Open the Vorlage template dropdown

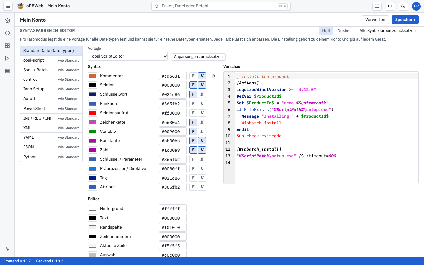[128, 56]
